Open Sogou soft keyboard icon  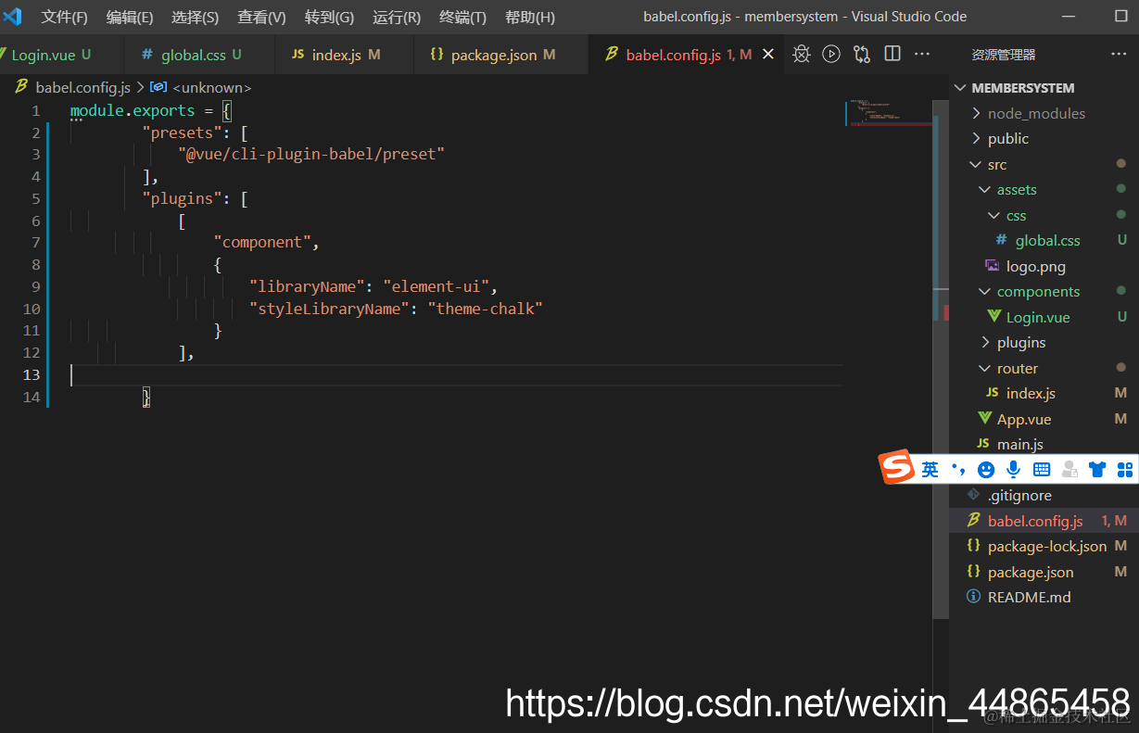click(1042, 470)
